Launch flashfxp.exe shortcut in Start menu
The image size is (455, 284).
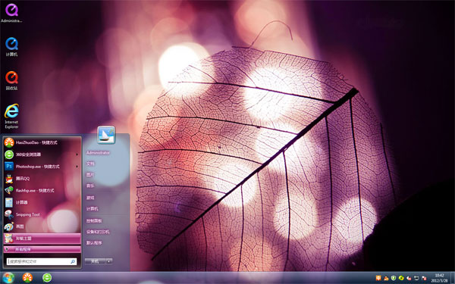click(42, 190)
